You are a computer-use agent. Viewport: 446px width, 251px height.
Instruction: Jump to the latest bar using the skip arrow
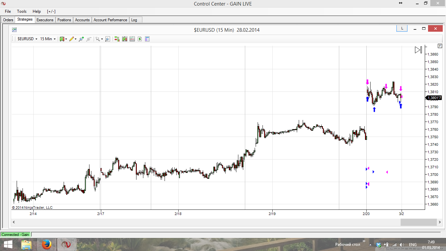[418, 50]
